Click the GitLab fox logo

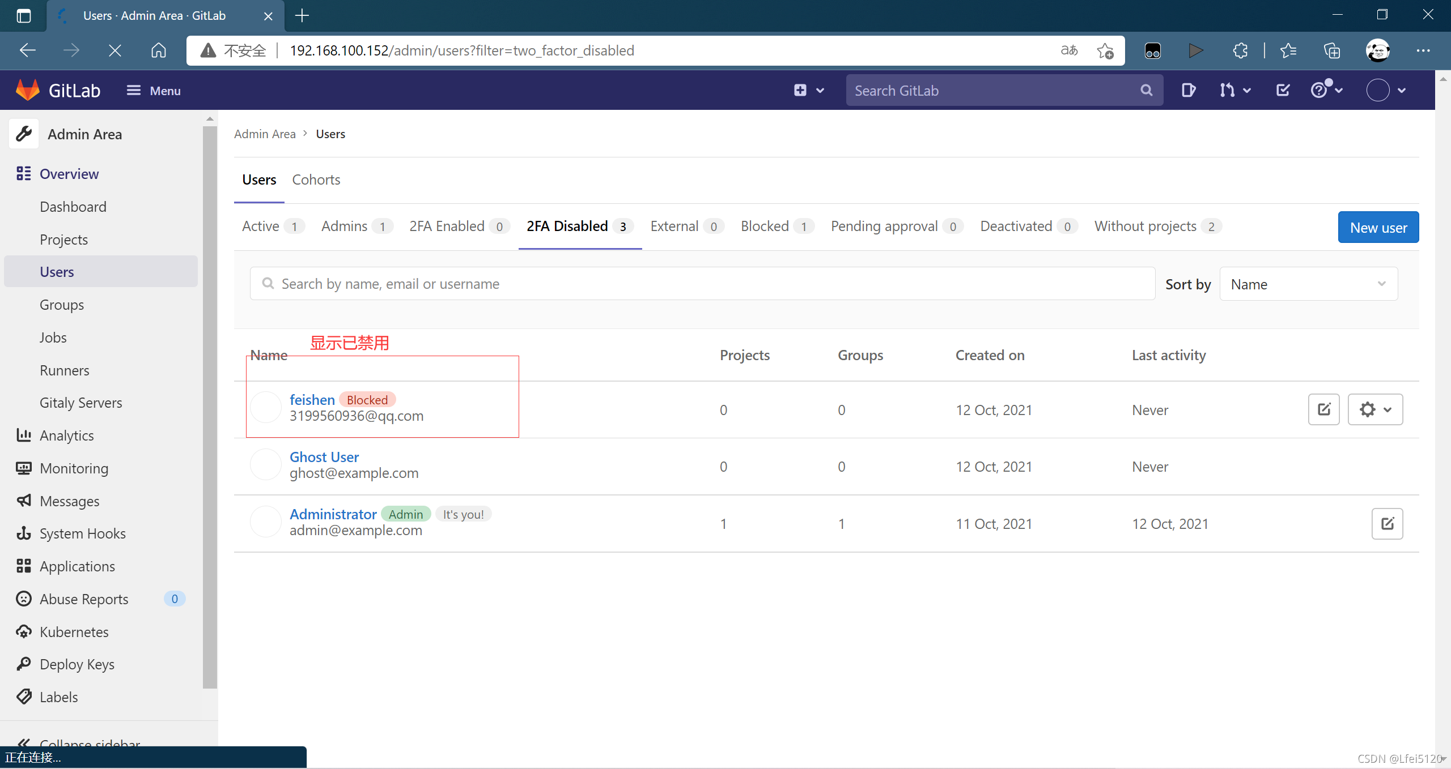[27, 90]
